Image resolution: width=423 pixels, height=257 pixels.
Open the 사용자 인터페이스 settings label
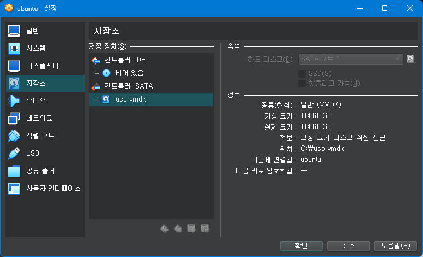click(54, 188)
